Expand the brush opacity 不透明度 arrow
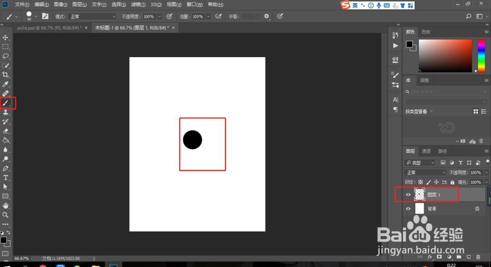491x267 pixels. (160, 17)
